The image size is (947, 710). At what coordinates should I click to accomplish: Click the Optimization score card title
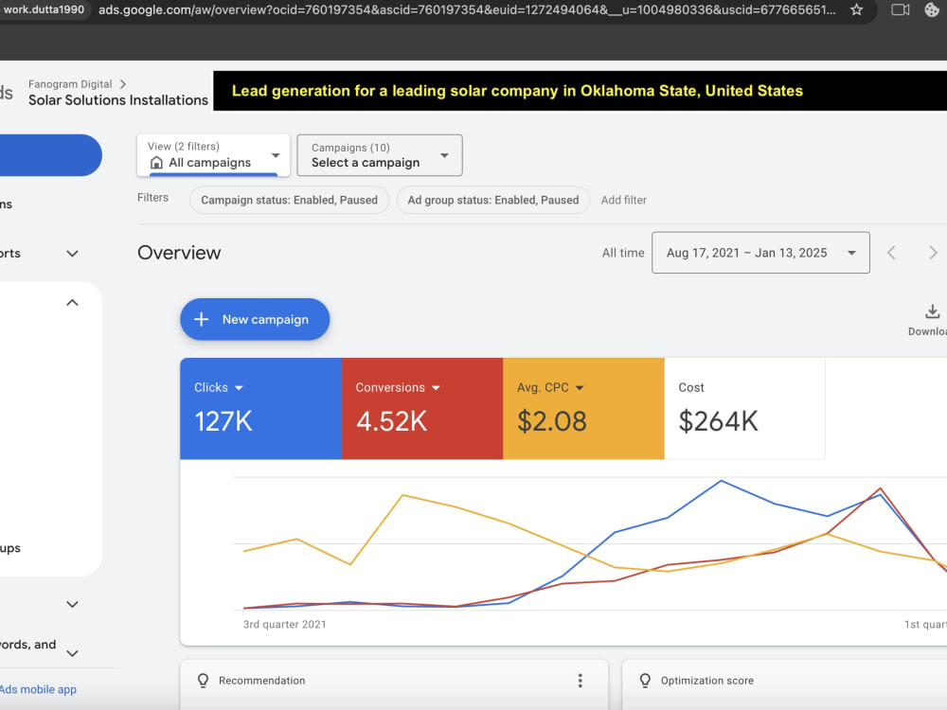[707, 681]
